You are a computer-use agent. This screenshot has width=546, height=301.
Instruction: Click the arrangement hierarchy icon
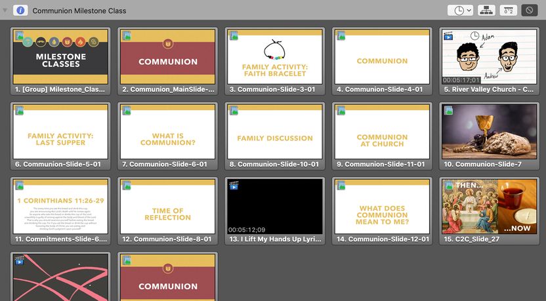point(486,10)
